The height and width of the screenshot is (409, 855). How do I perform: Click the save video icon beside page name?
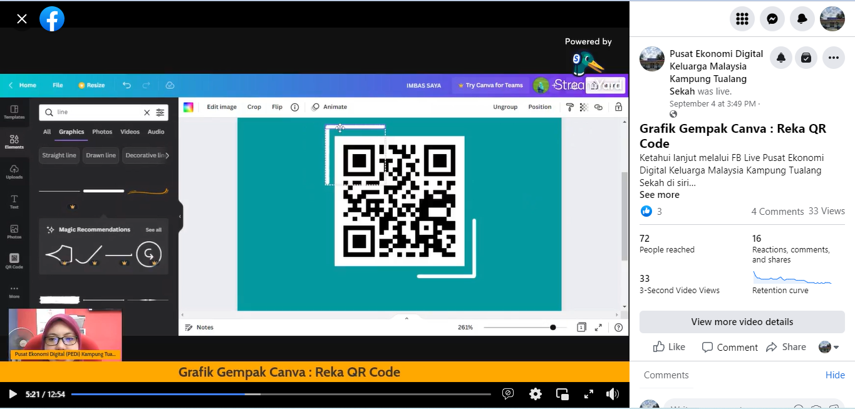pos(806,58)
